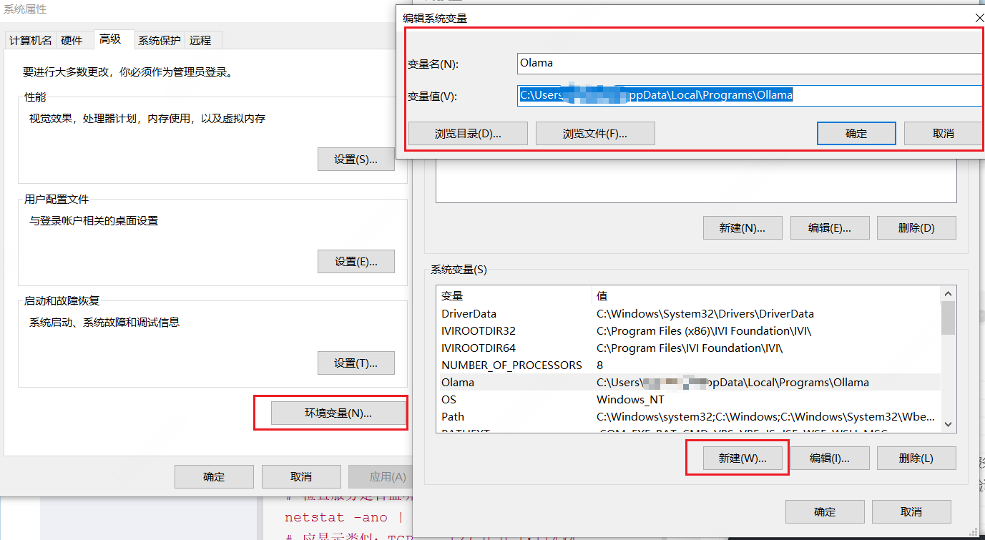Click the system variables list scrollbar thumb
985x540 pixels.
949,318
